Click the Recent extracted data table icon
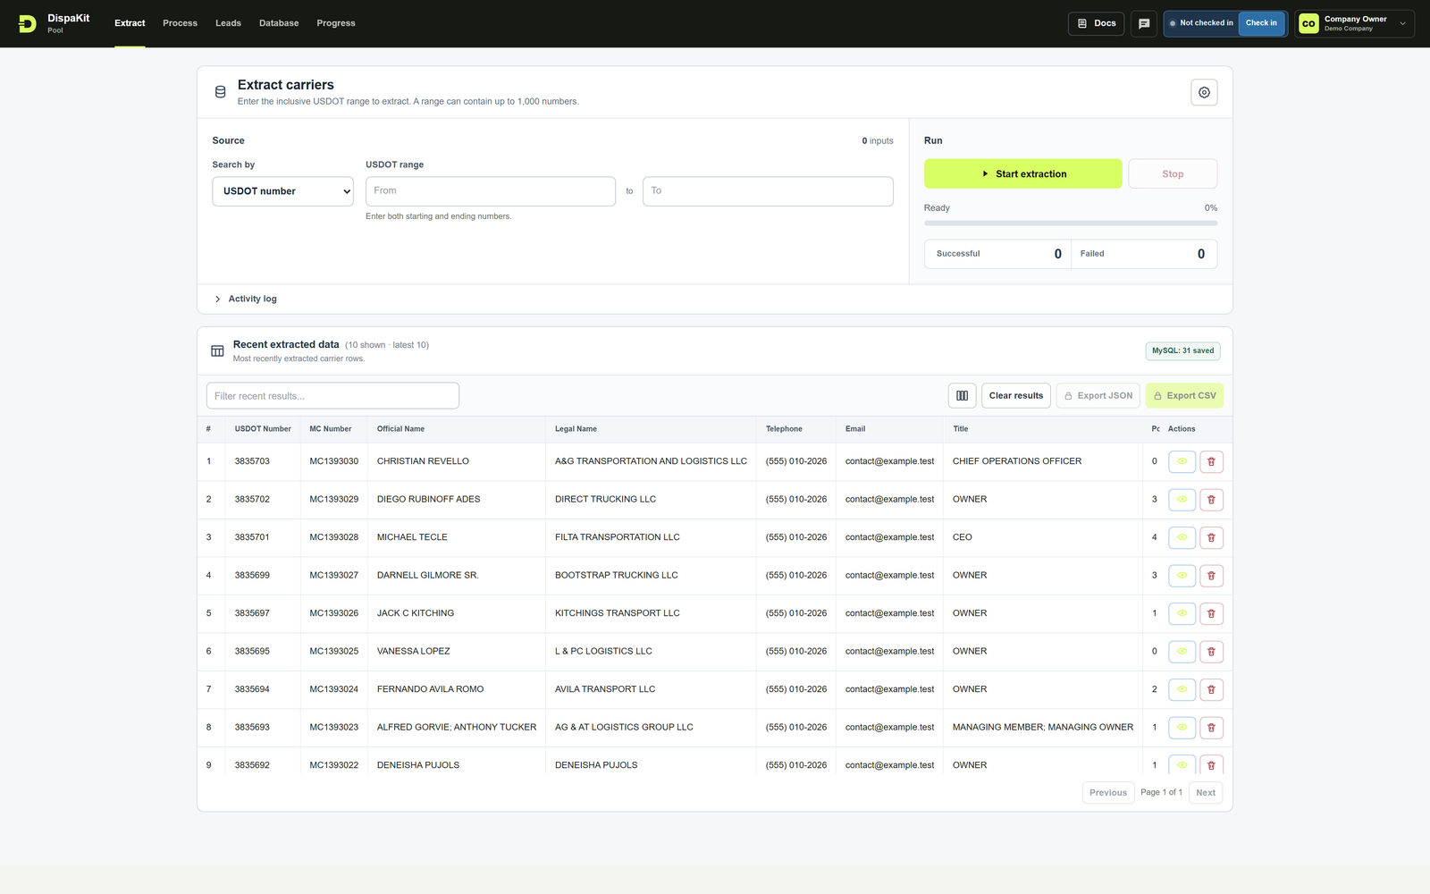The image size is (1430, 894). (217, 350)
